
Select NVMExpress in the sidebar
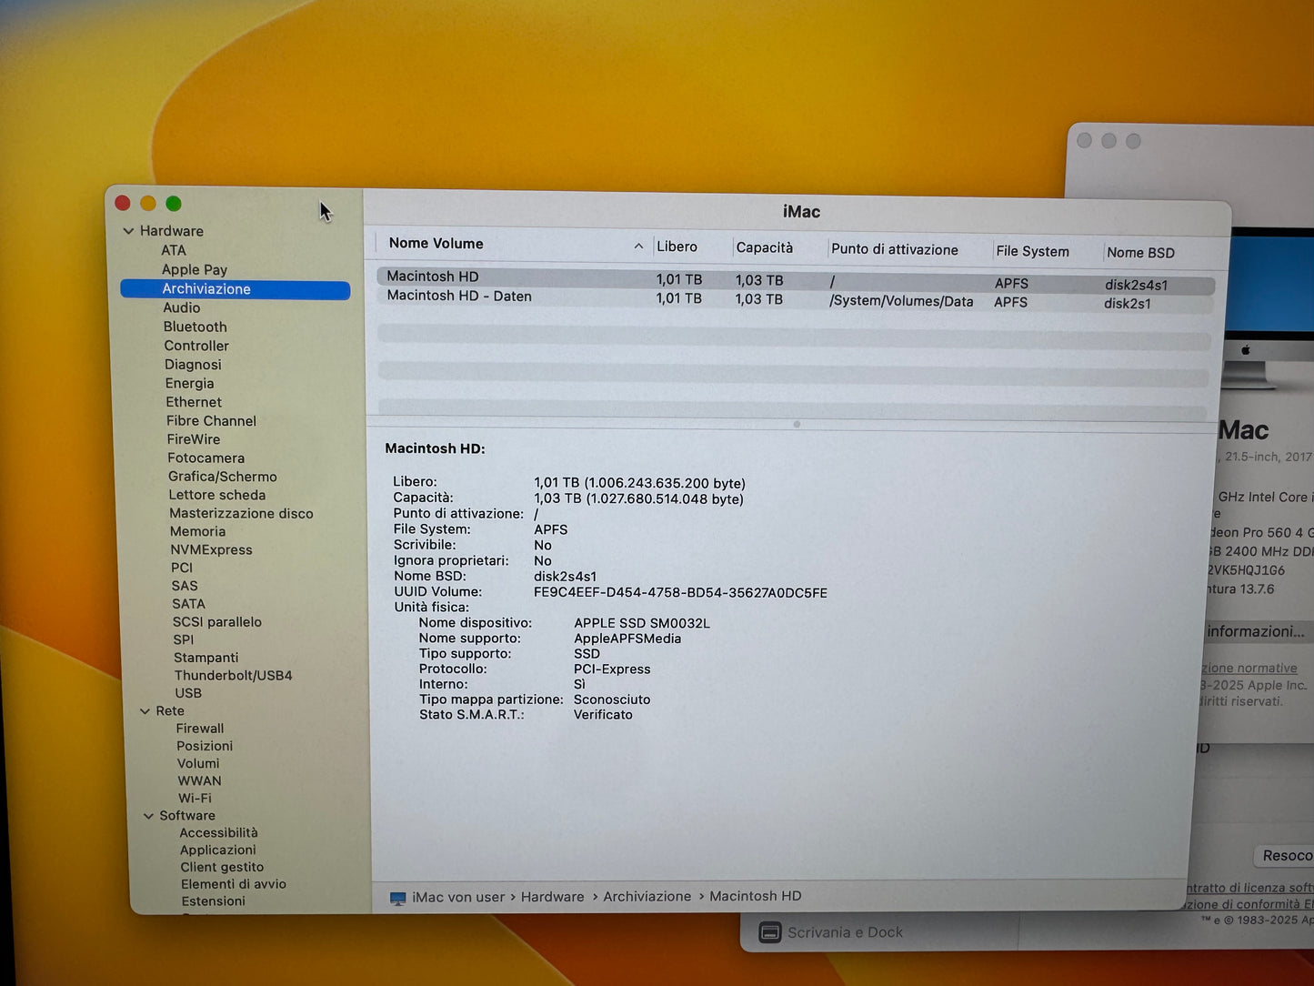[x=211, y=549]
